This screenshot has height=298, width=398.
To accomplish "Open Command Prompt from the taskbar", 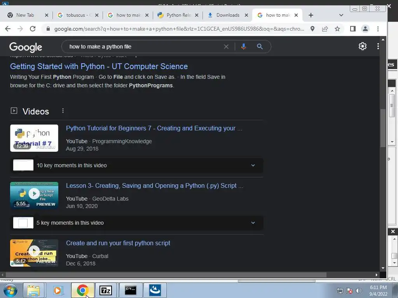I will click(130, 290).
